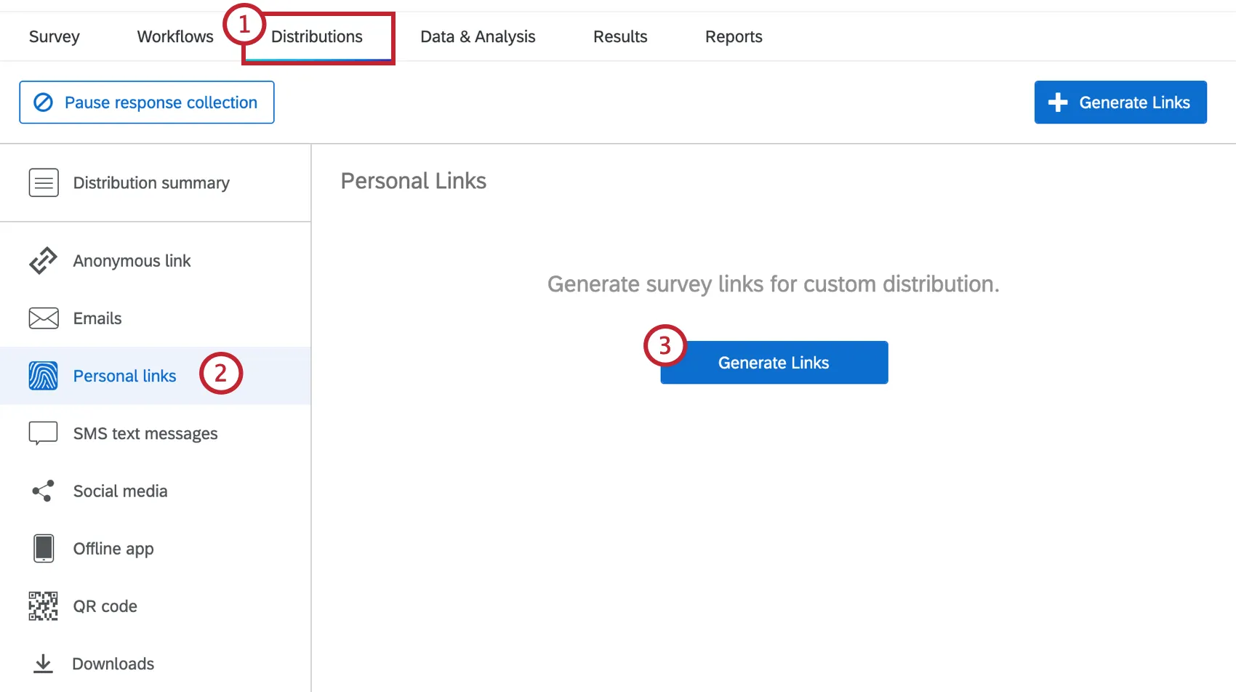Image resolution: width=1236 pixels, height=692 pixels.
Task: Open the Data & Analysis tab
Action: pyautogui.click(x=478, y=36)
